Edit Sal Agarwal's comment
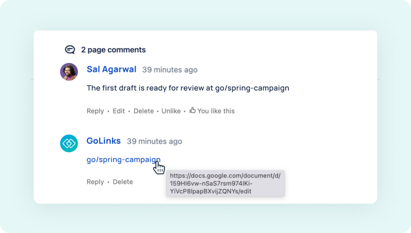411x233 pixels. point(119,111)
